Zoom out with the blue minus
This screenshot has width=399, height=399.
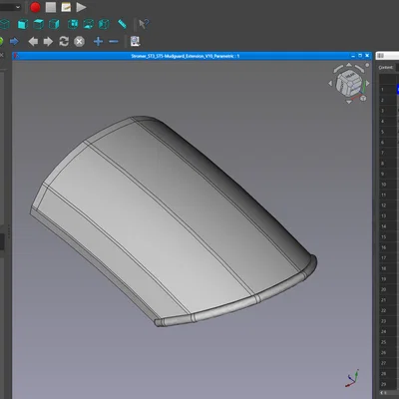click(114, 42)
